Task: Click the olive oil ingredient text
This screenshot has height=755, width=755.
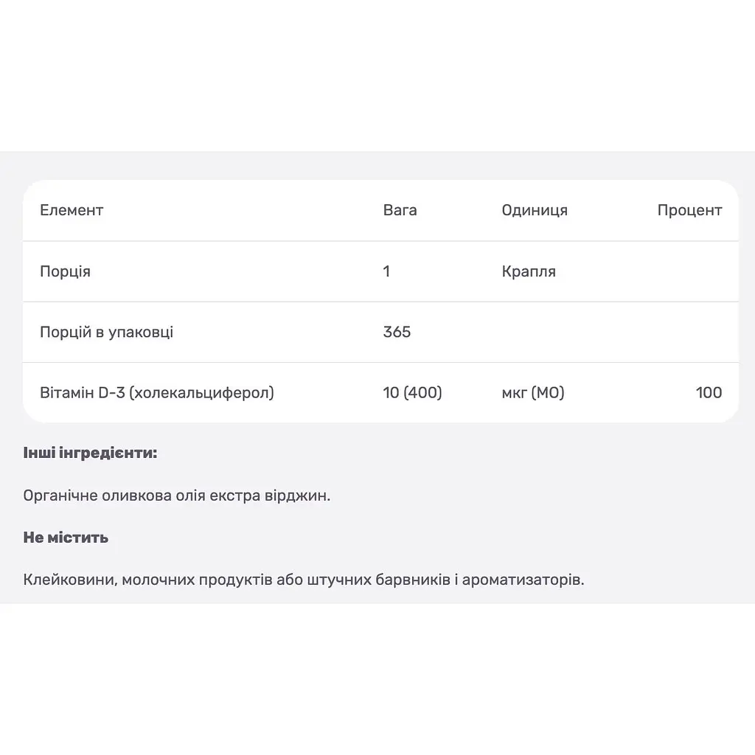Action: [x=177, y=495]
